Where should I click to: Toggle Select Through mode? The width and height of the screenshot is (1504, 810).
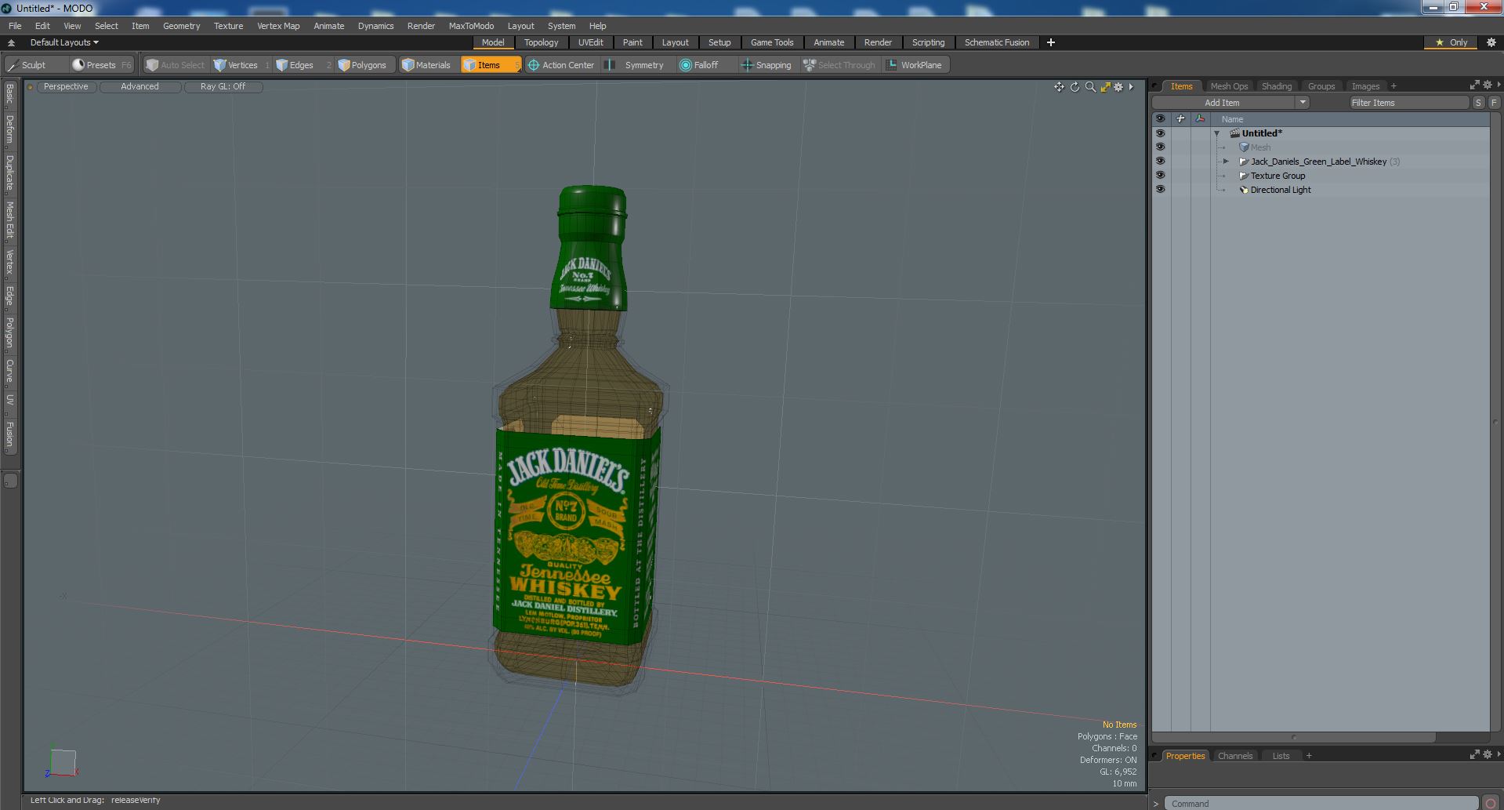pos(839,65)
